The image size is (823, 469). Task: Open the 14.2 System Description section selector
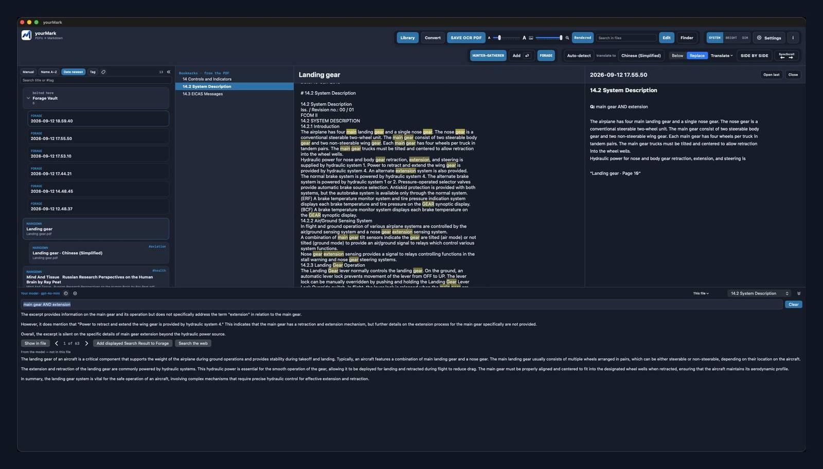pos(759,293)
